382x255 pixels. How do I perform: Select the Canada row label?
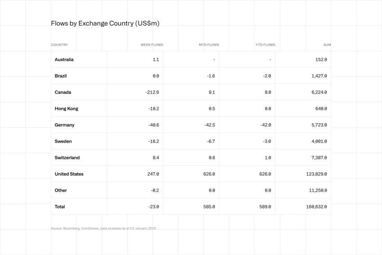63,92
